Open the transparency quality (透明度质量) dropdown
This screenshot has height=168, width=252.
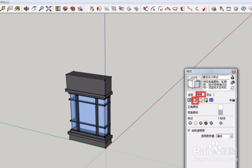pyautogui.click(x=225, y=136)
